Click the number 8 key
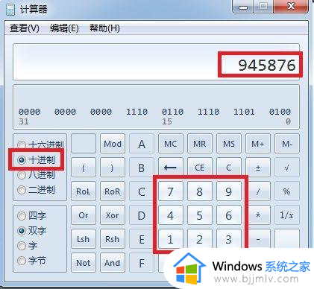Screen dimensions: 314x289 point(200,191)
